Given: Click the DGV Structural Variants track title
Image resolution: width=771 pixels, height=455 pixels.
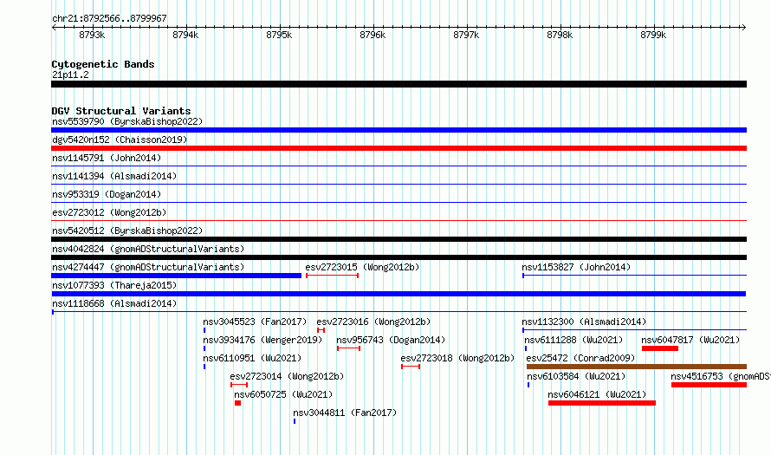Looking at the screenshot, I should (x=121, y=111).
